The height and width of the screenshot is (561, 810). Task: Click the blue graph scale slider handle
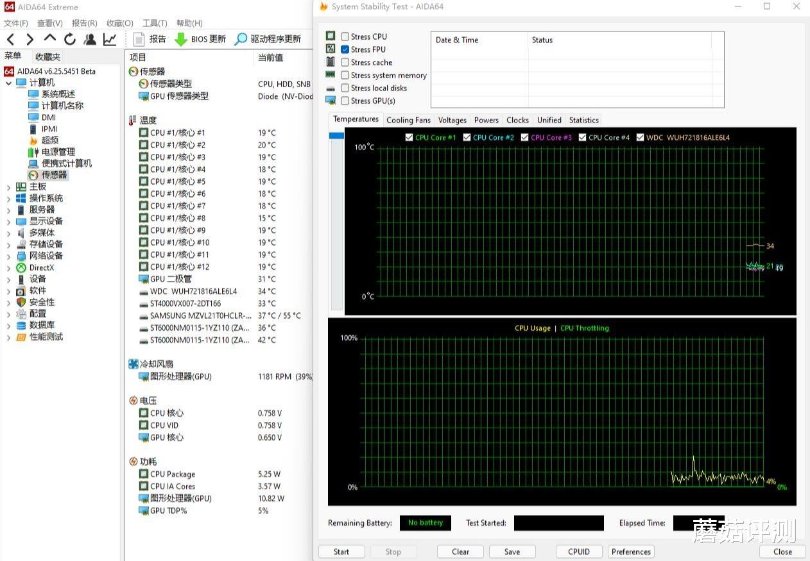tap(336, 135)
